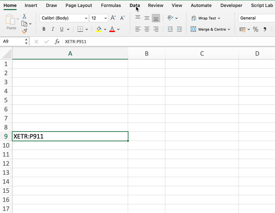Open the Formulas tab
The image size is (275, 213).
[x=111, y=6]
